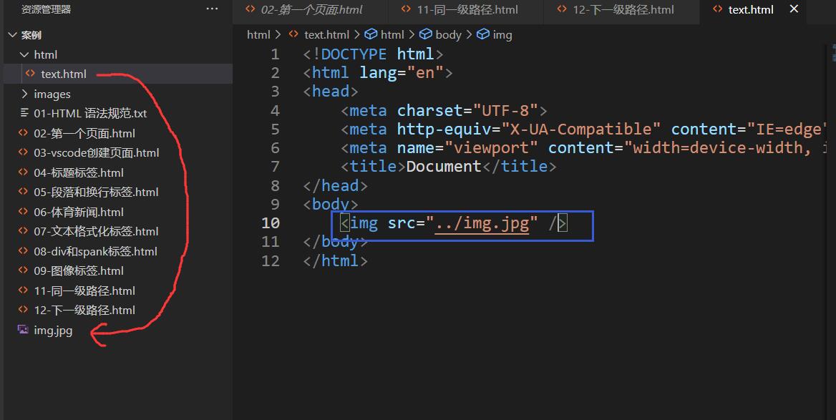
Task: Open 07-文本格式化标签.html file
Action: (96, 232)
